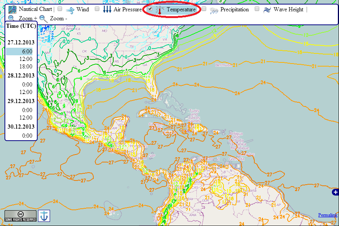
Task: Click the Temperature thermometer icon
Action: 159,9
